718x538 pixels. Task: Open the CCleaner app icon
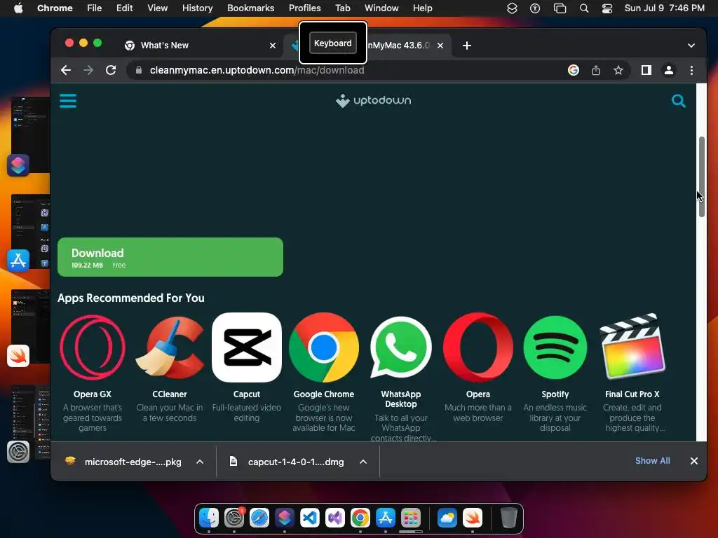coord(170,347)
